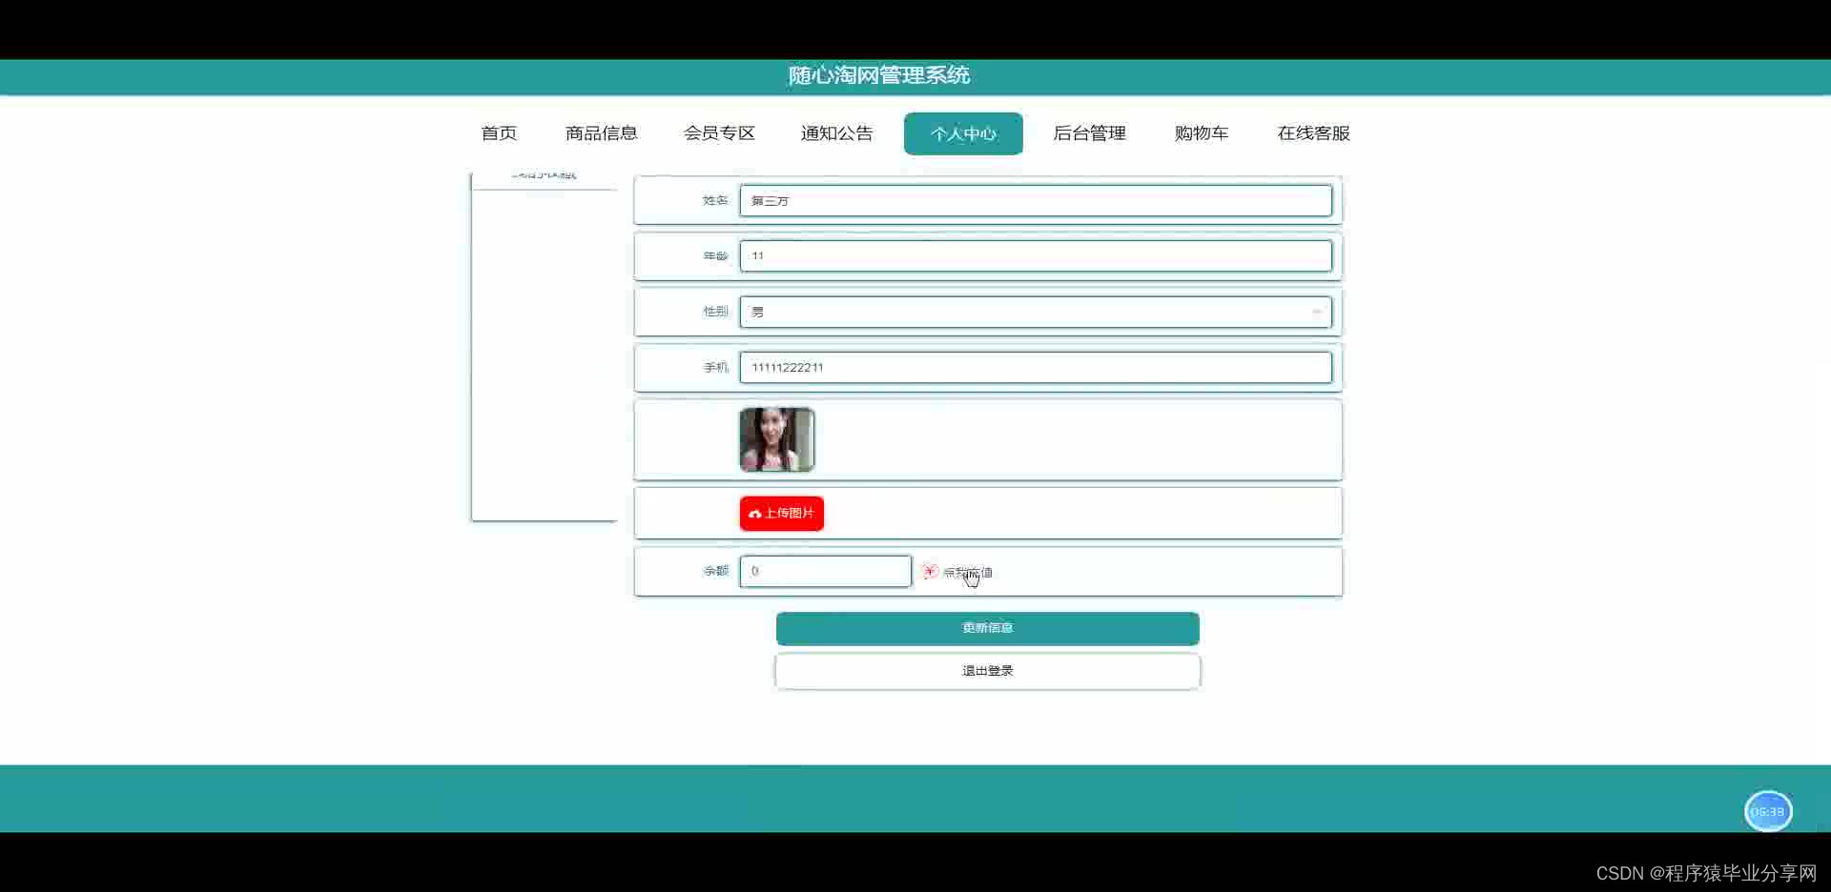Switch to 通知公告 announcements tab
The image size is (1831, 892).
(x=836, y=133)
